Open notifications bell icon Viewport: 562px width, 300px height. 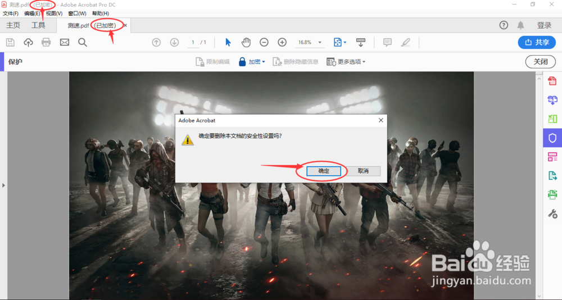pos(521,25)
